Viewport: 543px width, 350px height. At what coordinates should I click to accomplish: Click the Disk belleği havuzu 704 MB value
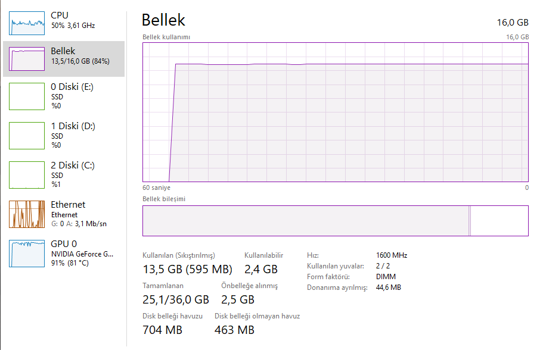162,330
